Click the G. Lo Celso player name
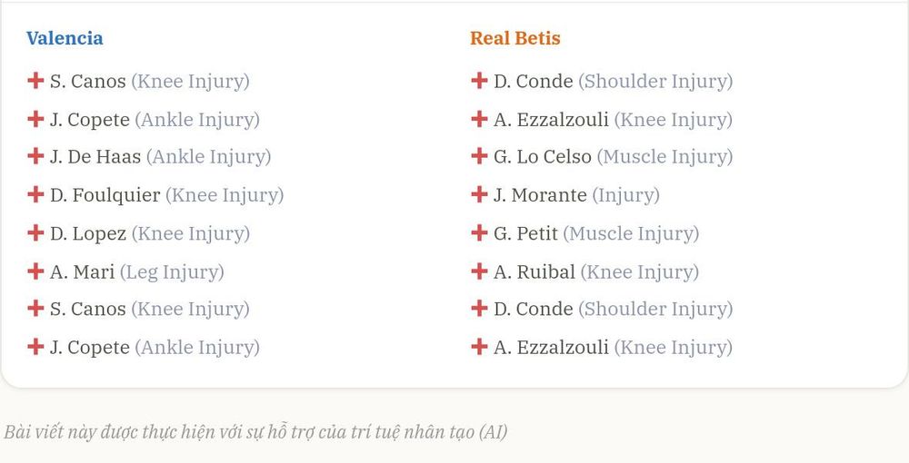 pos(543,157)
